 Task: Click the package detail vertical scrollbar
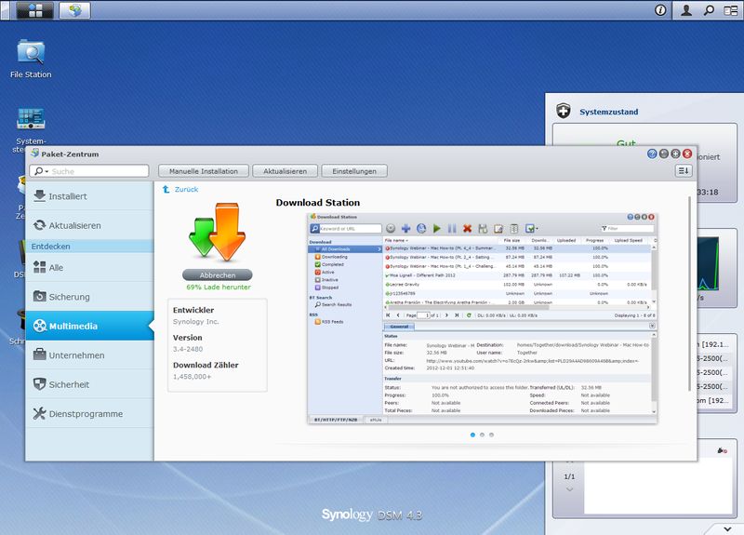point(689,294)
